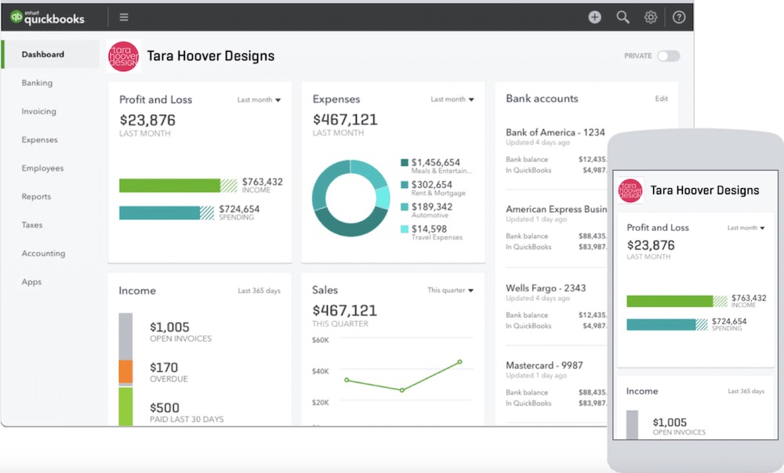Click the gray open invoices bar segment on desktop
This screenshot has height=473, width=784.
point(125,337)
